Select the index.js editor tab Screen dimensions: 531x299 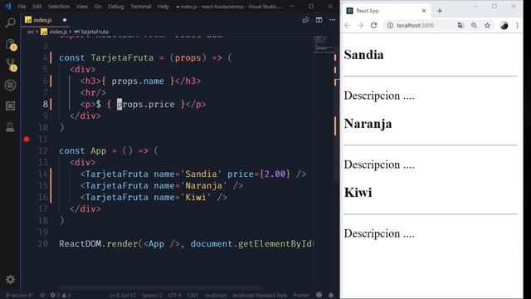click(x=46, y=20)
